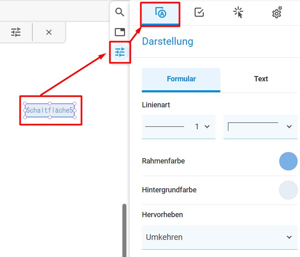
Task: Select the Schaltfläche5 button field
Action: point(50,111)
